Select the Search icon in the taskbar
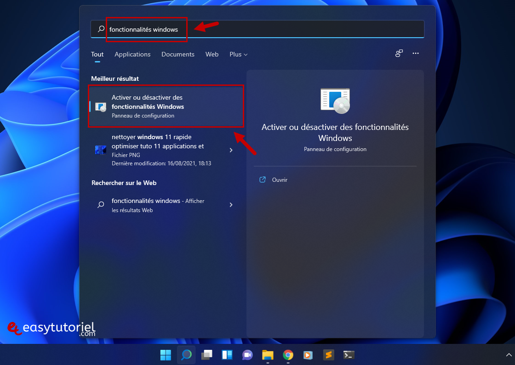515x365 pixels. [x=186, y=354]
